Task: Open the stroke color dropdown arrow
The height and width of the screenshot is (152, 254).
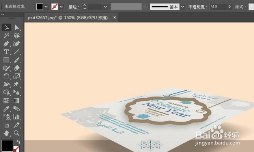Action: [x=61, y=7]
